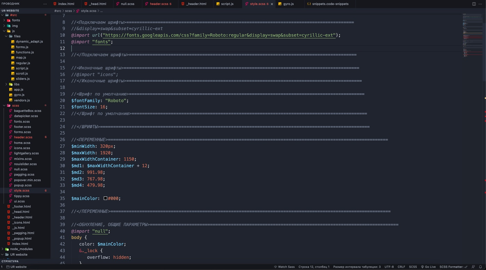This screenshot has height=270, width=486.
Task: Open popover.min.scss file
Action: (x=27, y=180)
